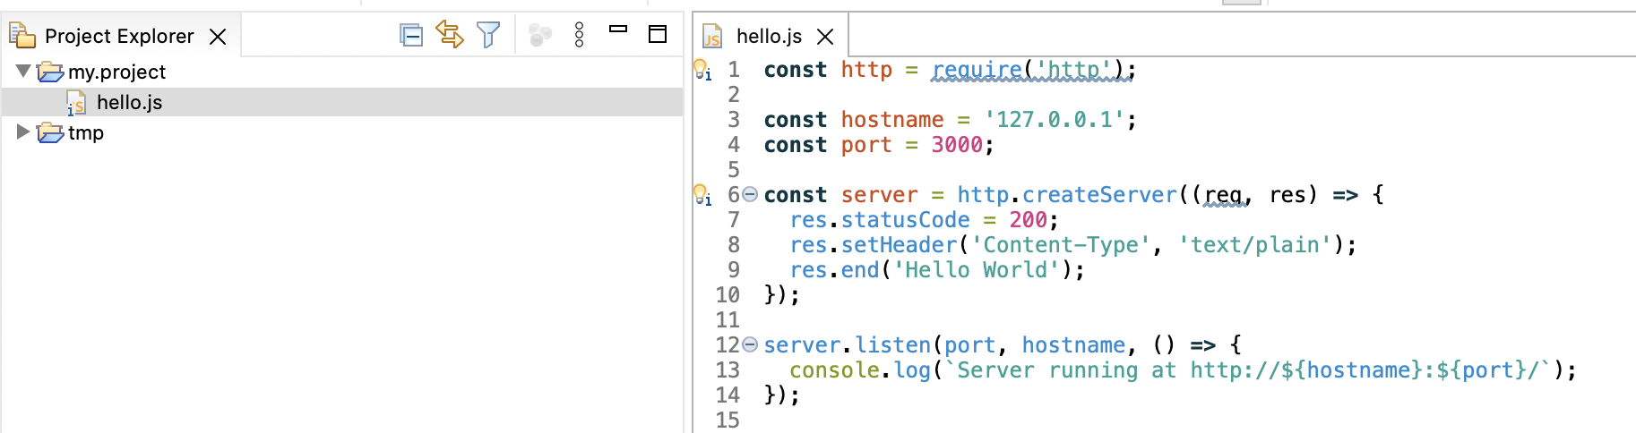Click line number 15 in the gutter
Screen dimensions: 1636x433
click(728, 420)
